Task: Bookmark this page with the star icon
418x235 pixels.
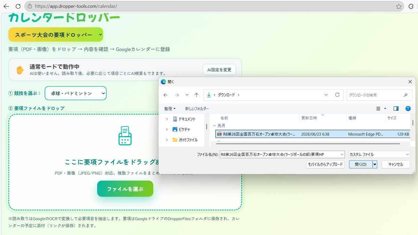Action: click(399, 6)
